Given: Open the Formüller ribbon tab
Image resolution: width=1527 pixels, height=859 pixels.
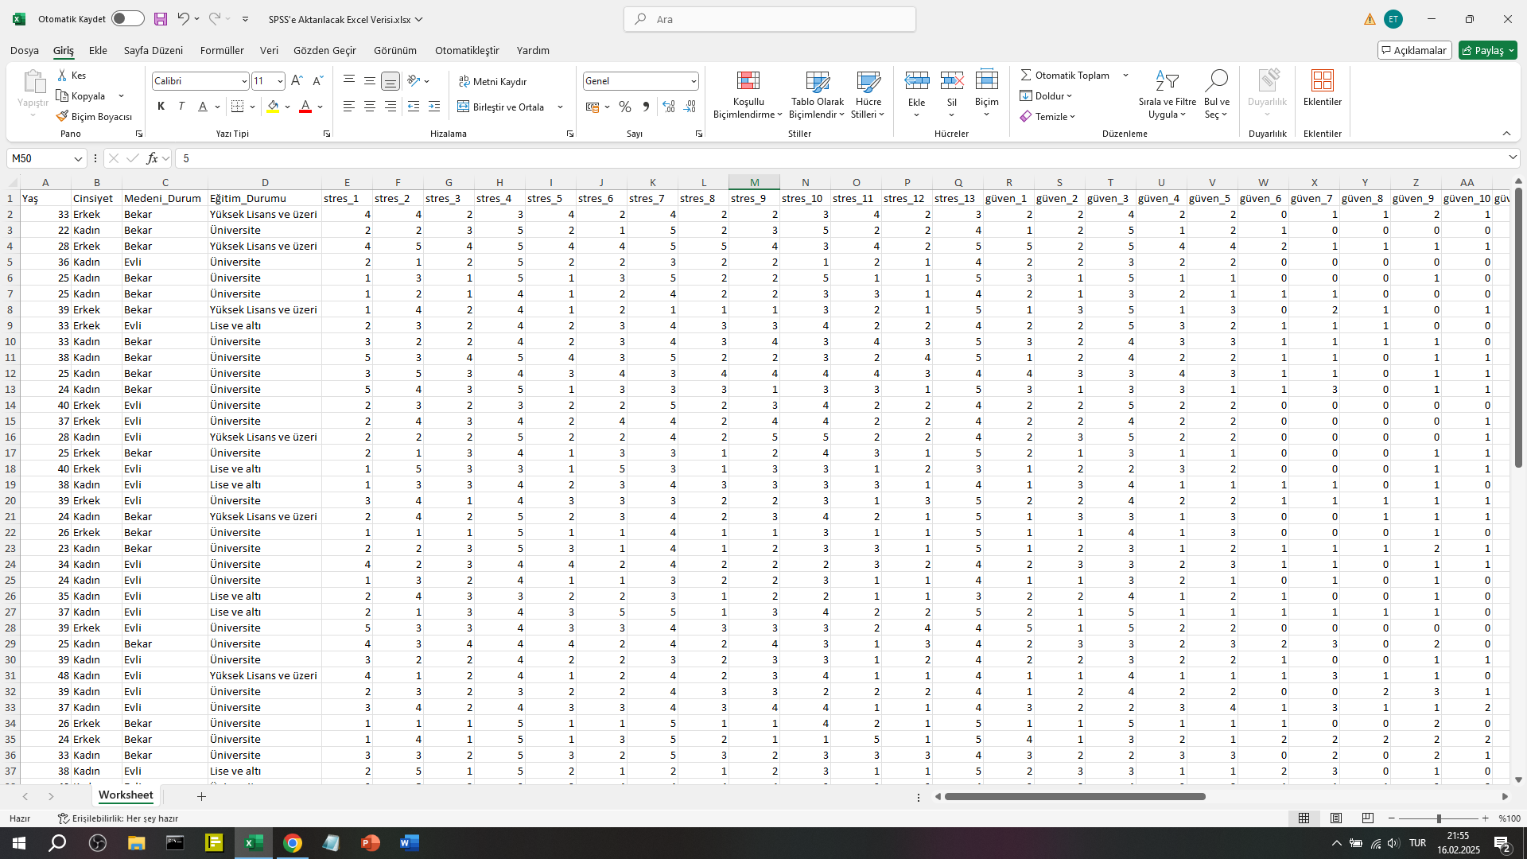Looking at the screenshot, I should click(222, 50).
